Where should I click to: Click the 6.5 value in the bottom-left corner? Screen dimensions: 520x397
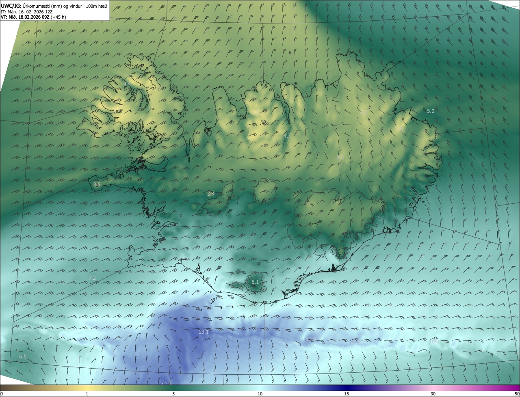pyautogui.click(x=23, y=356)
